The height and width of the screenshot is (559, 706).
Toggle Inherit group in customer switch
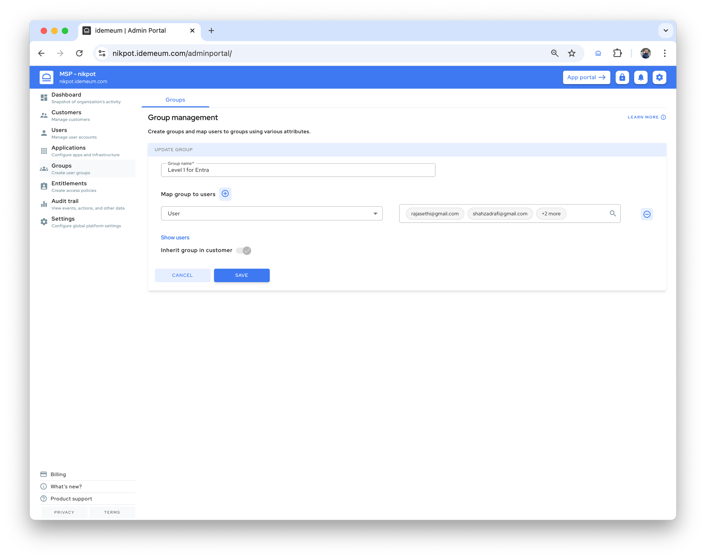point(244,250)
